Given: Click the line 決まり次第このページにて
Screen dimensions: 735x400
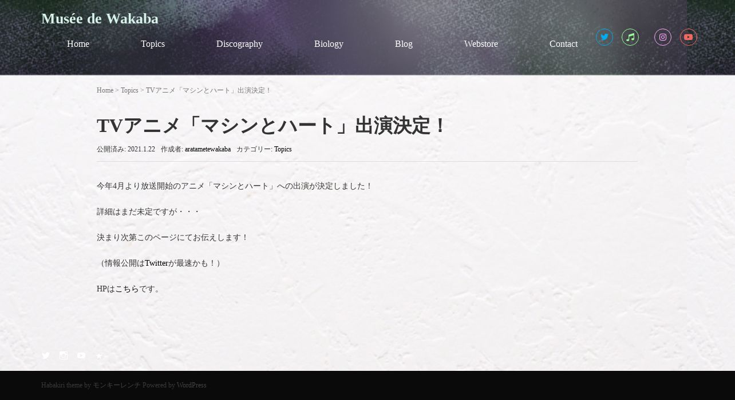Looking at the screenshot, I should coord(173,238).
